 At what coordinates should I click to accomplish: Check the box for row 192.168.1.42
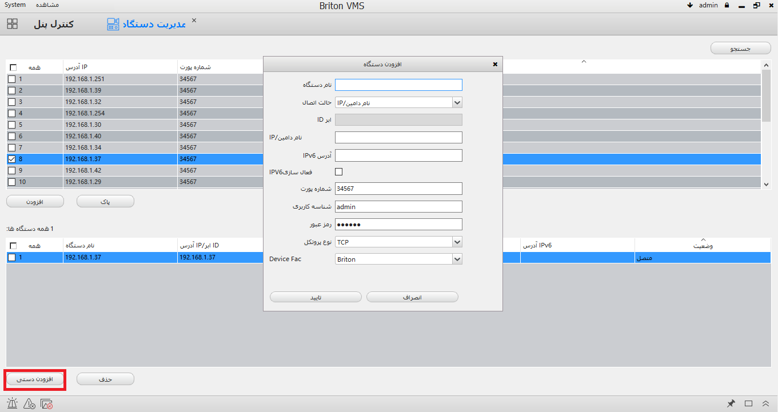pyautogui.click(x=11, y=170)
